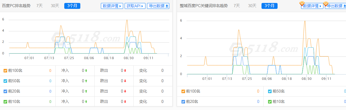Click the 08/30 date label in left chart
346x110 pixels.
tap(129, 58)
